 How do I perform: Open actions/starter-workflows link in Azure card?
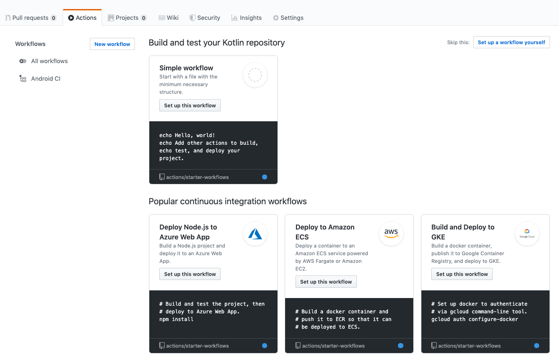(197, 346)
